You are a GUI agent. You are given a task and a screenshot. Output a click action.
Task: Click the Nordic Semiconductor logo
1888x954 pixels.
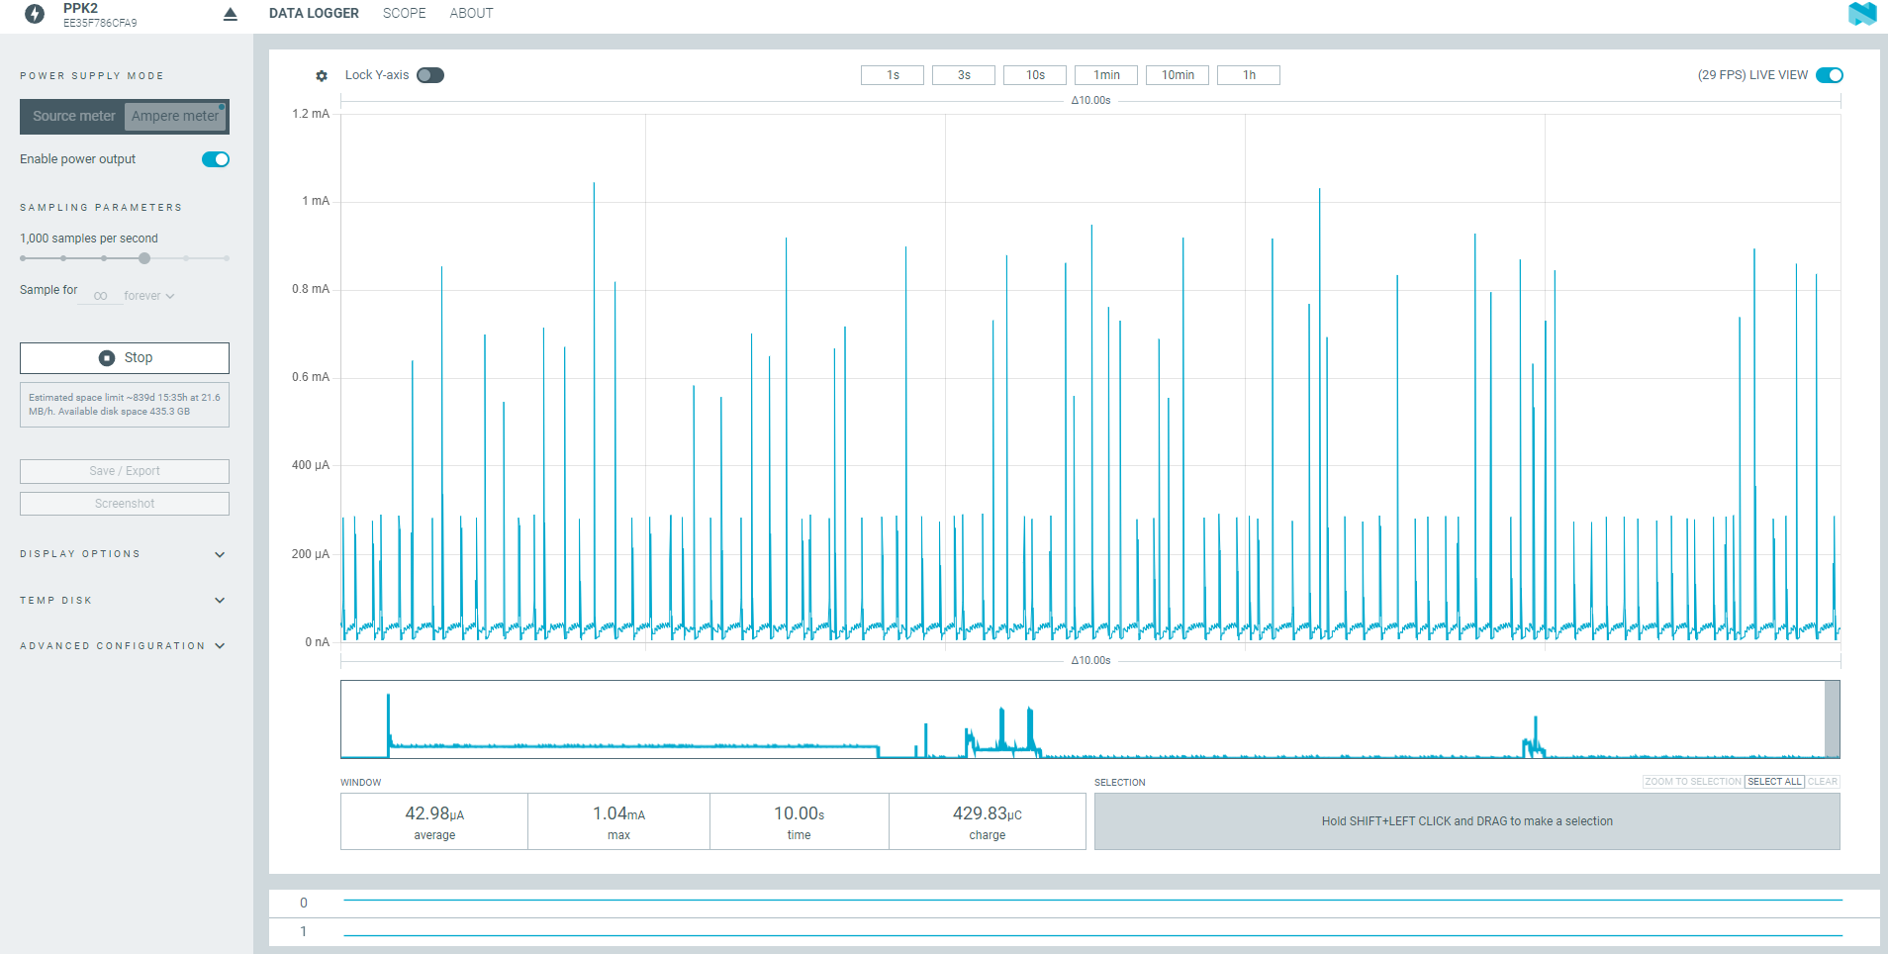click(1862, 14)
